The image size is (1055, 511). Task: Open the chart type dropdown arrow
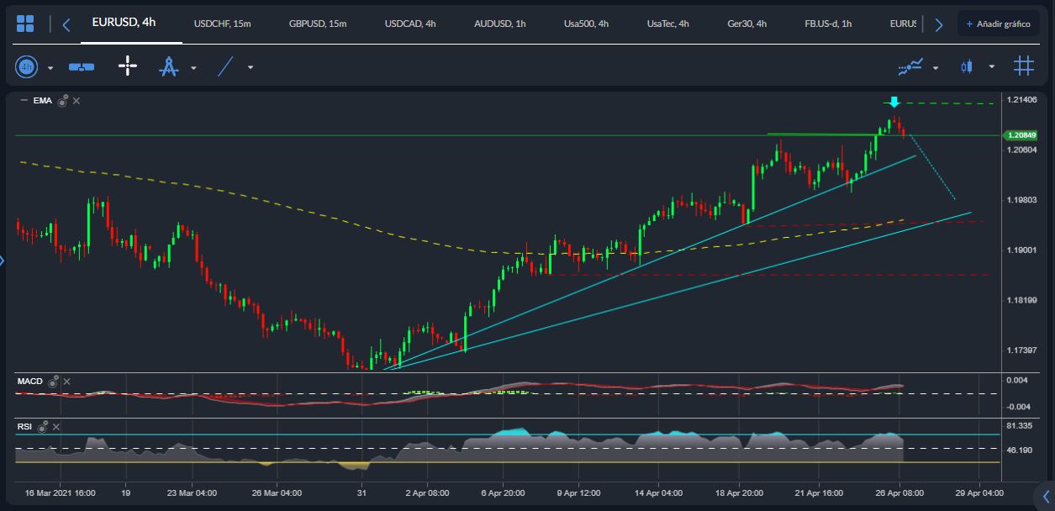pos(991,67)
